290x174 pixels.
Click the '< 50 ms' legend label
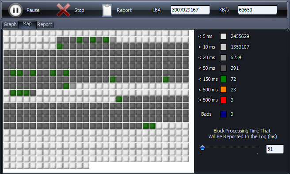coord(206,68)
